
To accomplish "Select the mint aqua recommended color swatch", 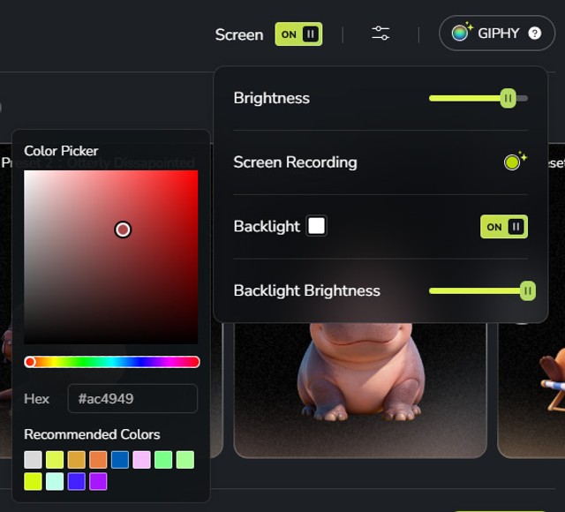I will point(55,481).
